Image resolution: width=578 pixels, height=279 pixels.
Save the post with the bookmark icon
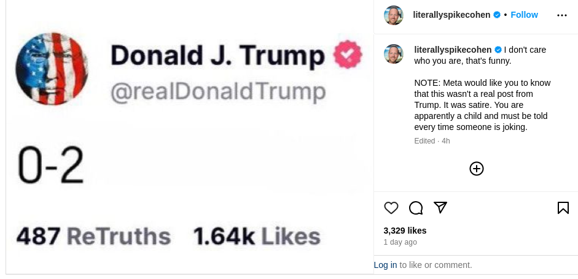click(563, 208)
